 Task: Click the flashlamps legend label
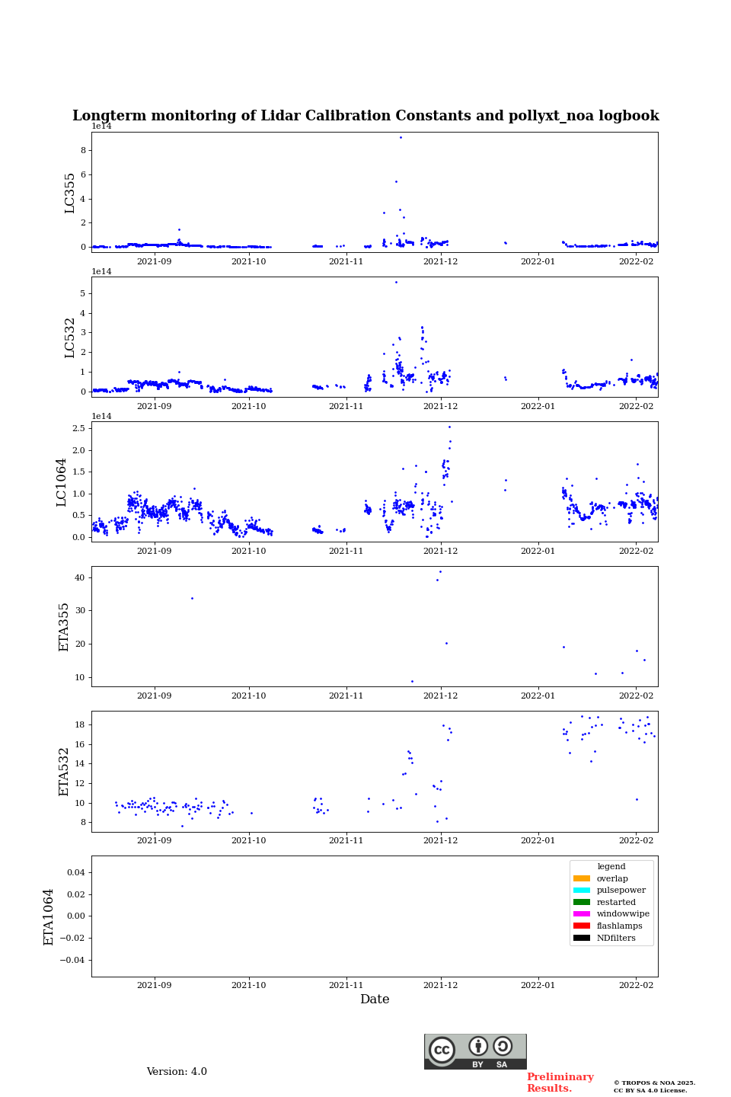(x=620, y=926)
